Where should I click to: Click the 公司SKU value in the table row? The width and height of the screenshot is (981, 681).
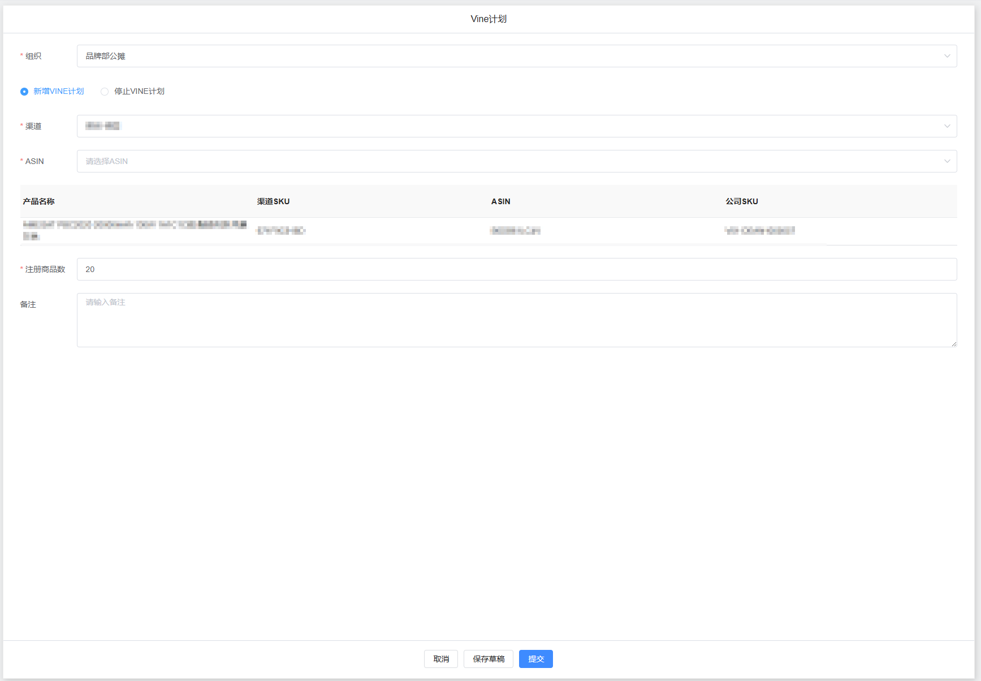pos(759,230)
